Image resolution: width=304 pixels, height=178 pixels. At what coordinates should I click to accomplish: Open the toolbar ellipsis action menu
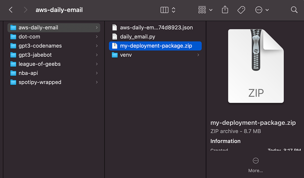(x=259, y=10)
